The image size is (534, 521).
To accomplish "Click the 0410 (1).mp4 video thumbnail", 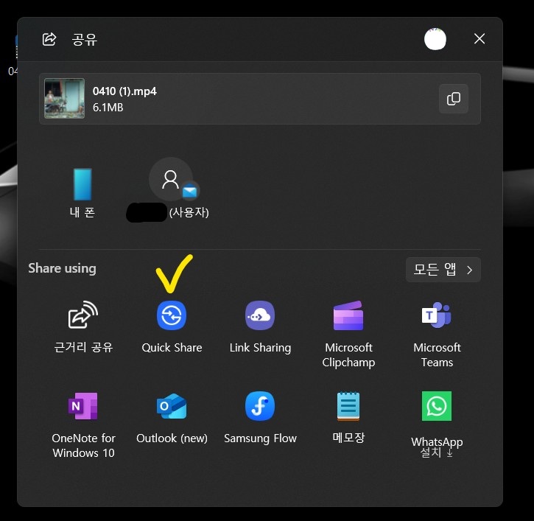I will click(x=64, y=99).
